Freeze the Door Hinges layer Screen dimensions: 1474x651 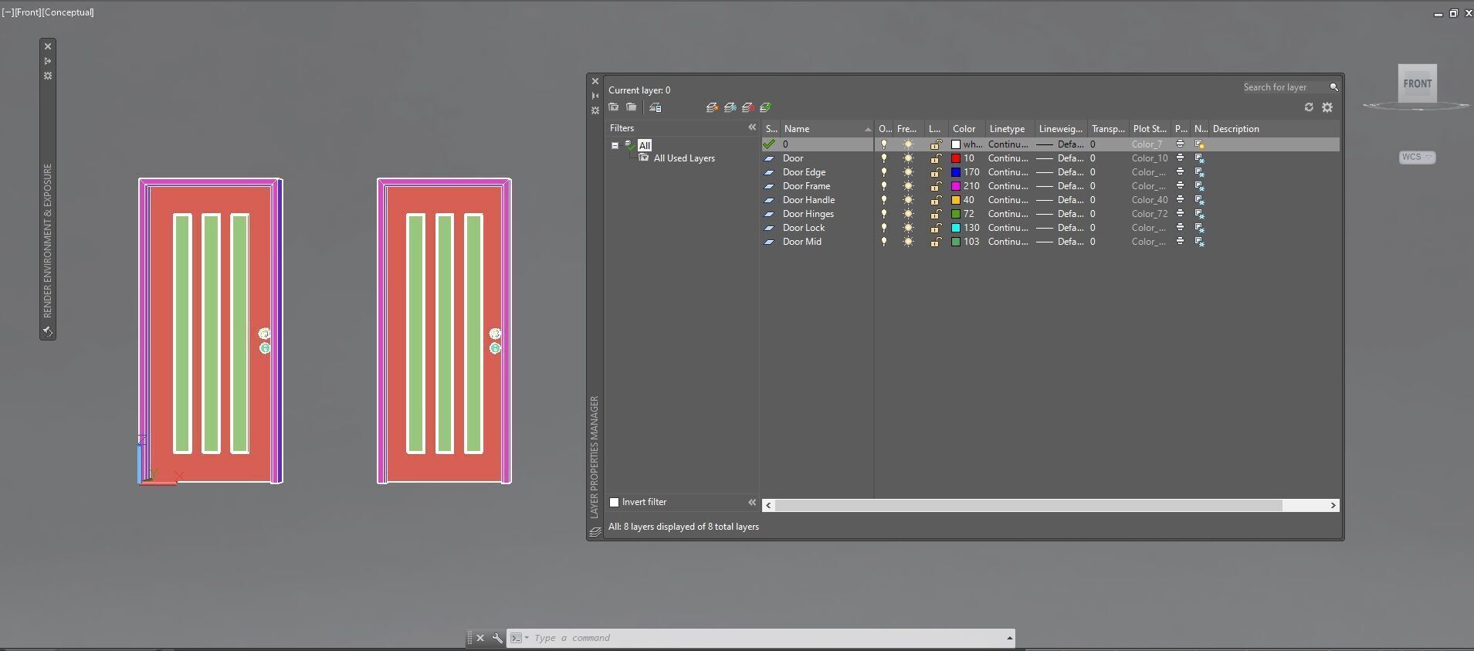pos(908,214)
